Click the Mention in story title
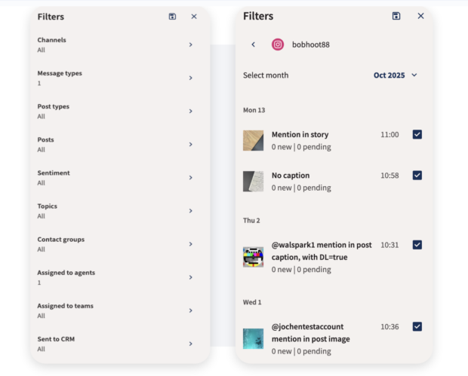468x376 pixels. 300,135
